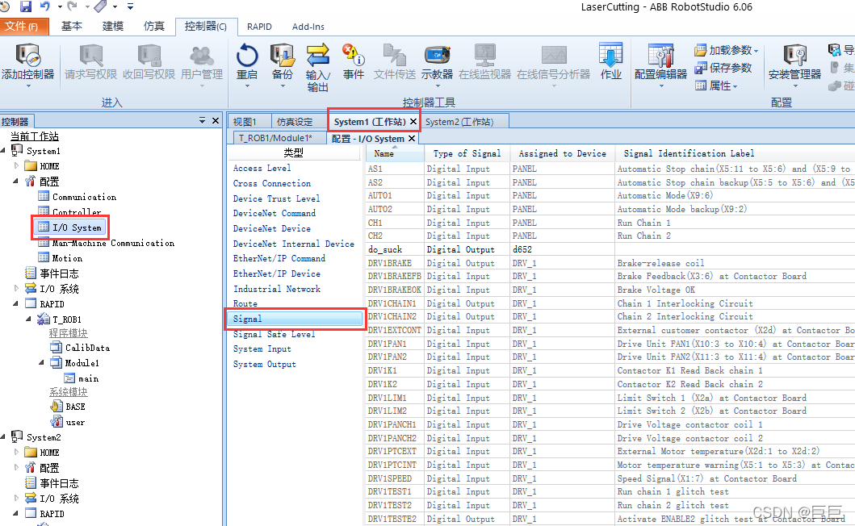This screenshot has width=855, height=526.
Task: Open the Jobs (作业) icon
Action: tap(610, 56)
